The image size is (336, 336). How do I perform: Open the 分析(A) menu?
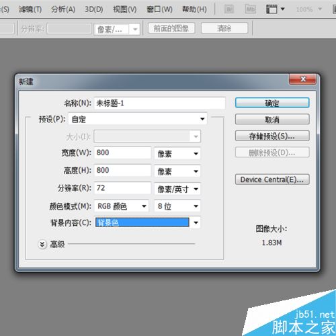point(63,9)
